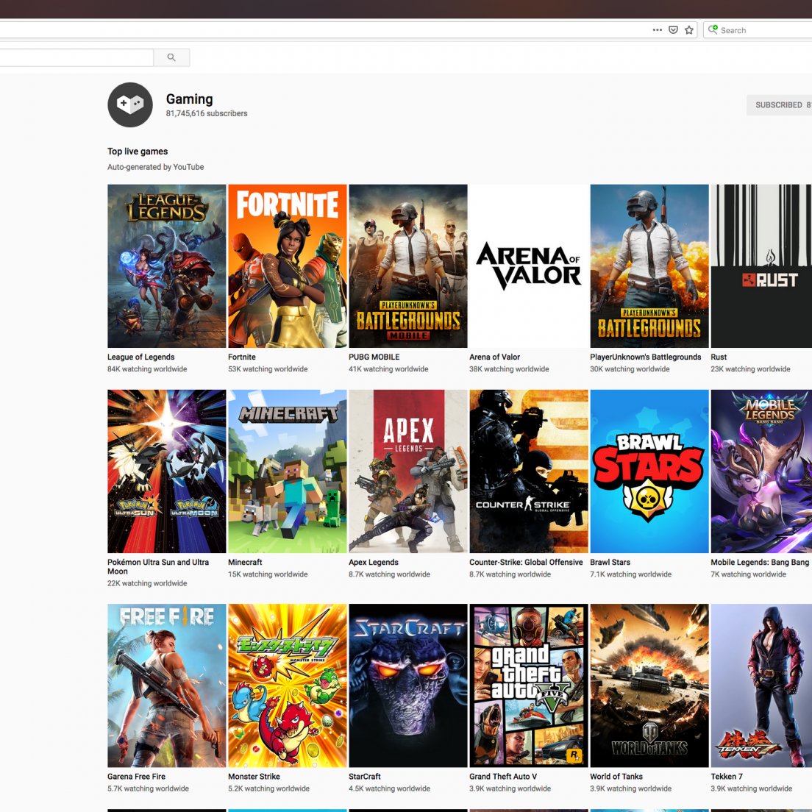Open the Apex Legends title link

click(x=374, y=562)
